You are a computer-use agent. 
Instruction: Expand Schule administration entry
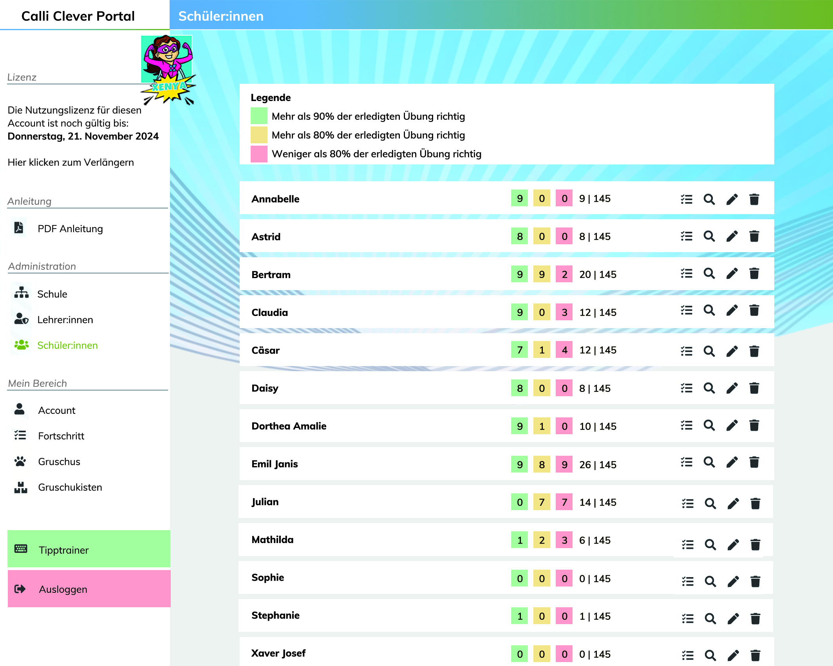click(x=52, y=294)
